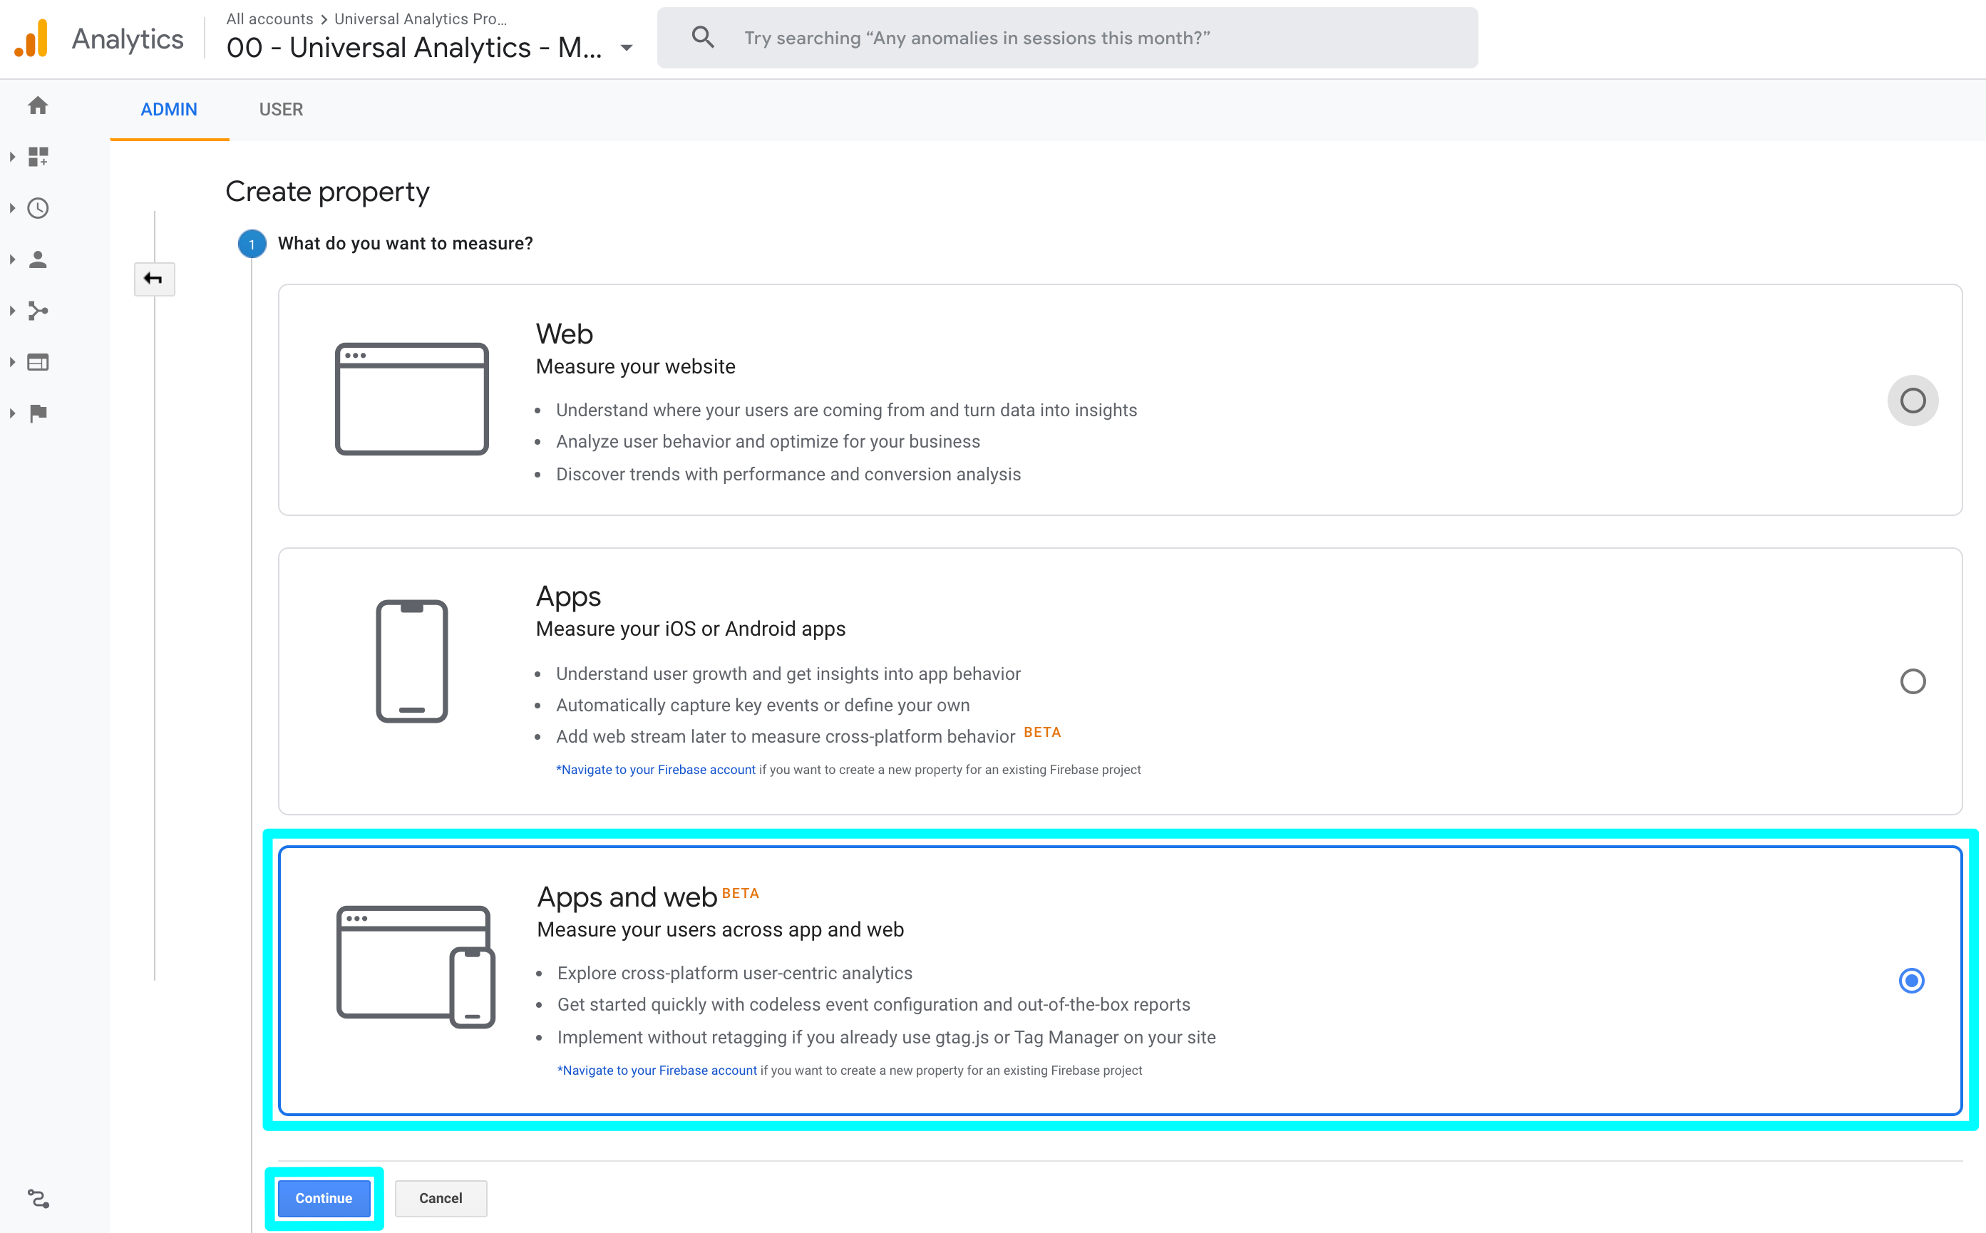Click the Apps heading text
Viewport: 1986px width, 1233px height.
(568, 597)
